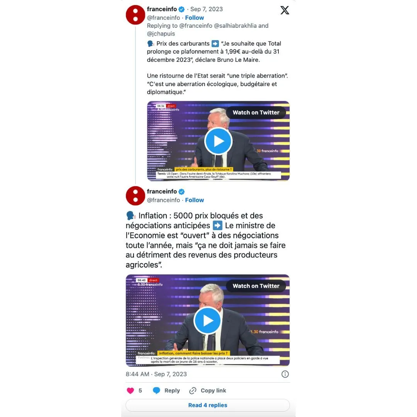Screen dimensions: 417x417
Task: Click the X logo icon
Action: coord(285,10)
